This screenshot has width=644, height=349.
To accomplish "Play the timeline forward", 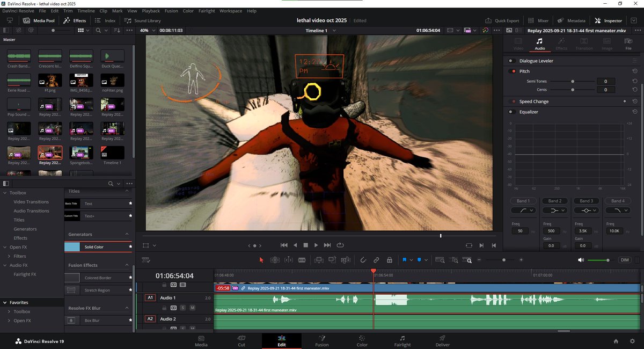I will click(316, 245).
